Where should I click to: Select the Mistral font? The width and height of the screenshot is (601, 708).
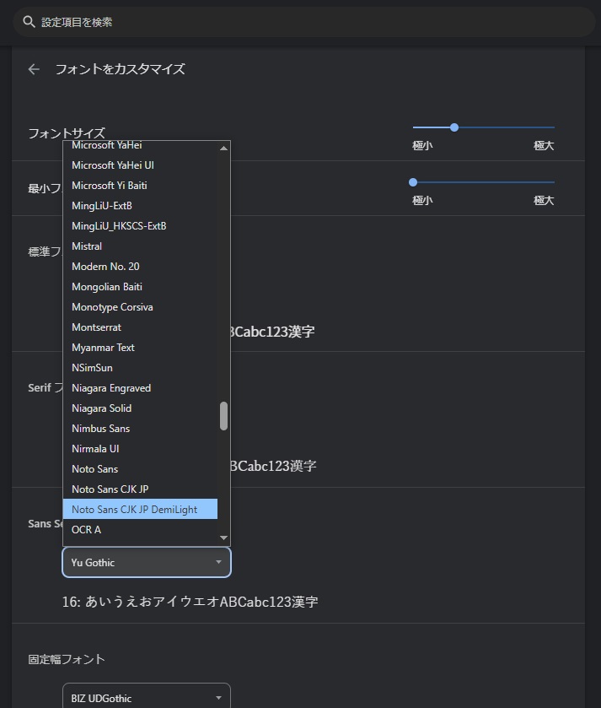point(140,246)
